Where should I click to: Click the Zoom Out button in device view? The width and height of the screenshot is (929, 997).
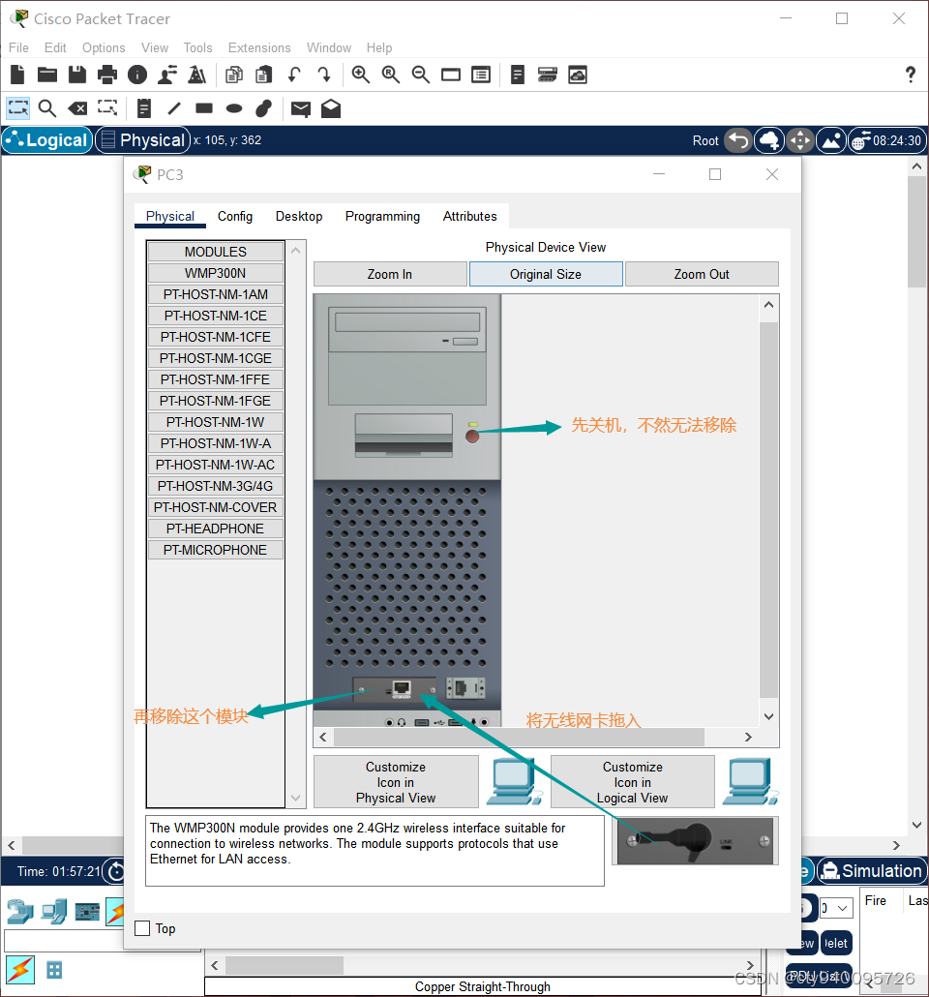(702, 274)
